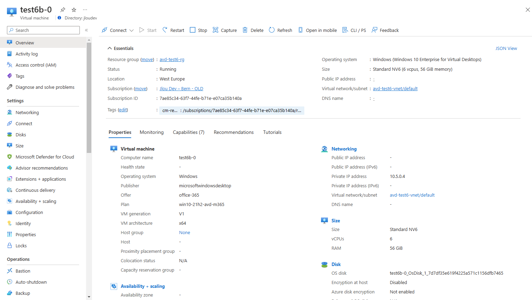Screen dimensions: 532x300
Task: Click the Continuous delivery icon
Action: click(10, 190)
